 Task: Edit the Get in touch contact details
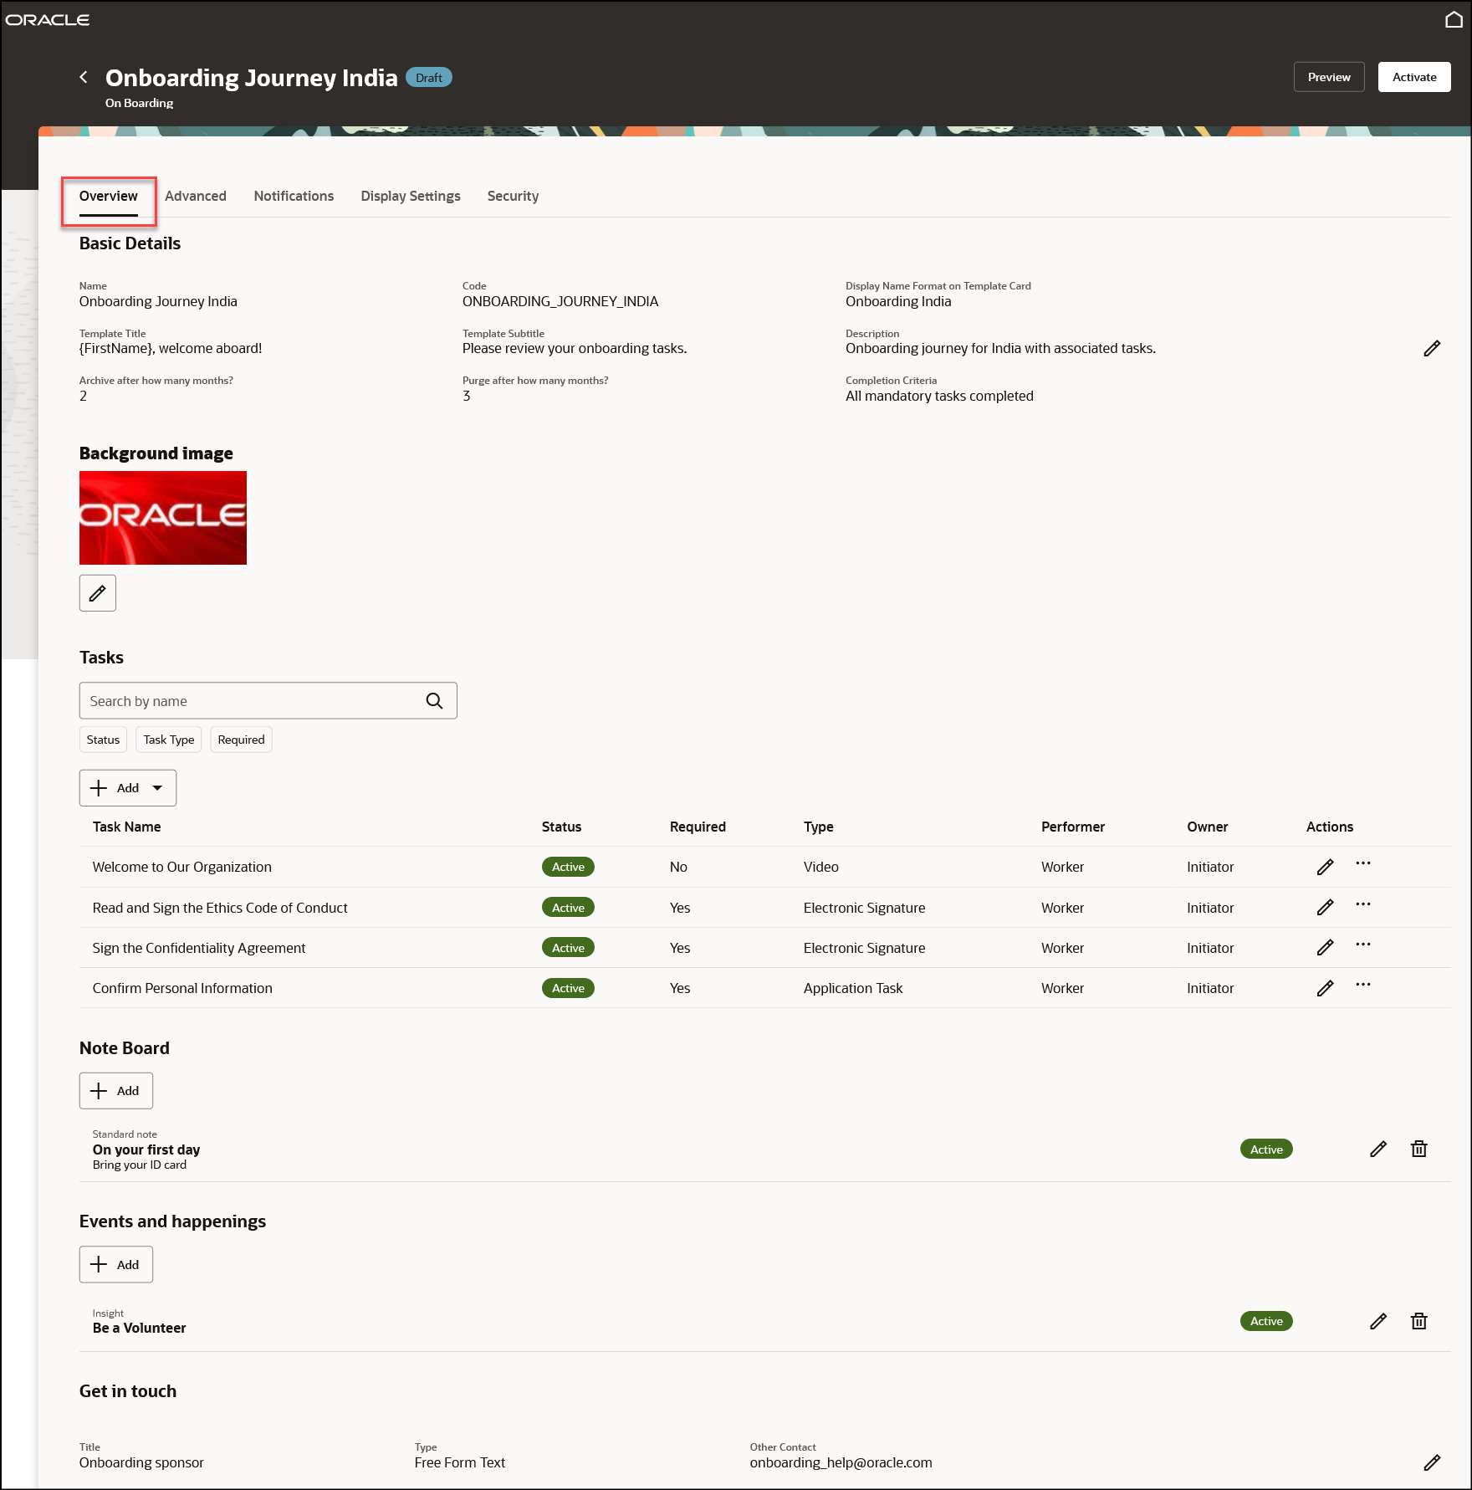1432,1462
